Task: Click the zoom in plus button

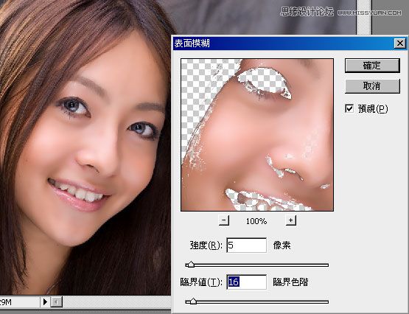Action: (x=291, y=220)
